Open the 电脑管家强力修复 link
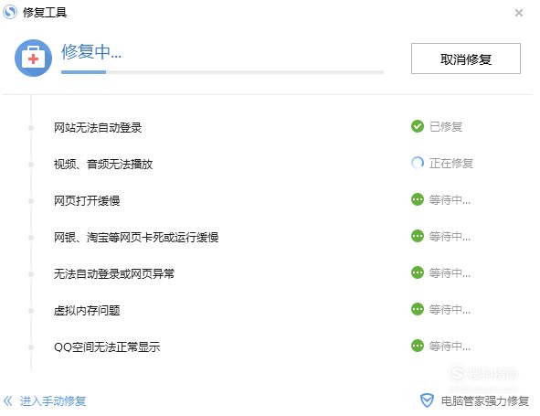 pyautogui.click(x=485, y=400)
